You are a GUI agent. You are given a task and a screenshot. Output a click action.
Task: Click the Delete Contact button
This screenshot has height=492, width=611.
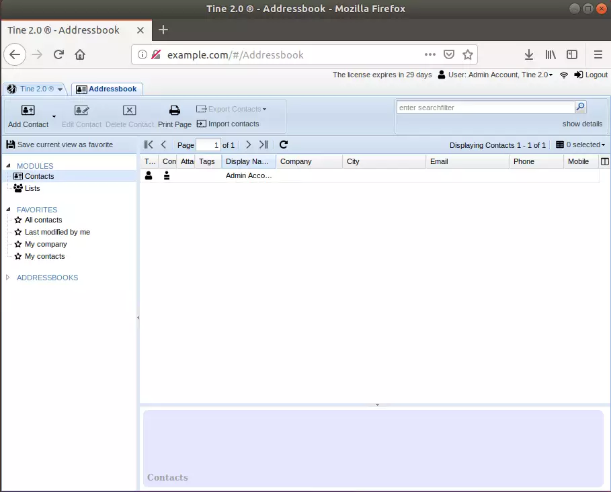click(x=129, y=116)
